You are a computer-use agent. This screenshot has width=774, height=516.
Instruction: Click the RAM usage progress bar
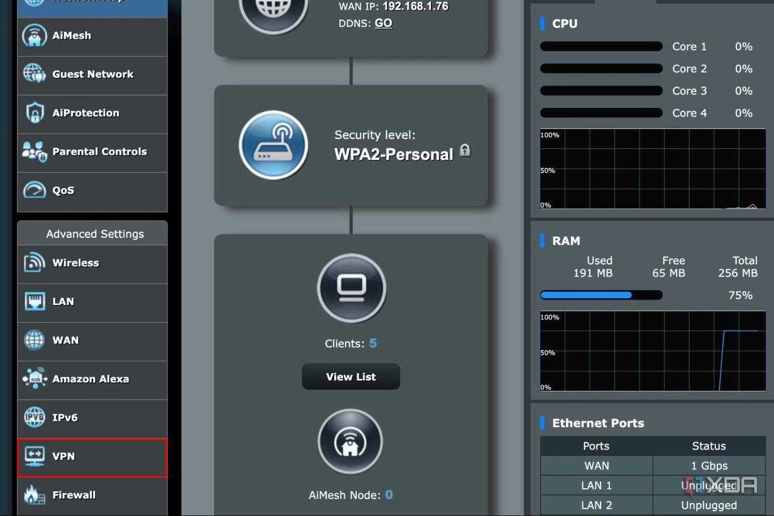point(601,295)
